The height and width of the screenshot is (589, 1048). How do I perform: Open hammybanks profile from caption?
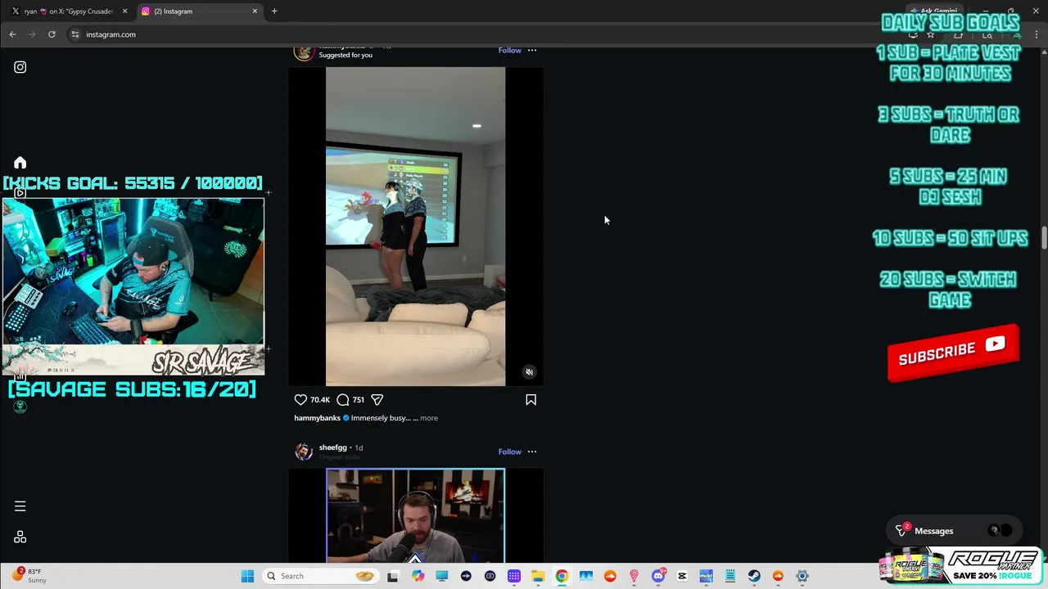(317, 418)
